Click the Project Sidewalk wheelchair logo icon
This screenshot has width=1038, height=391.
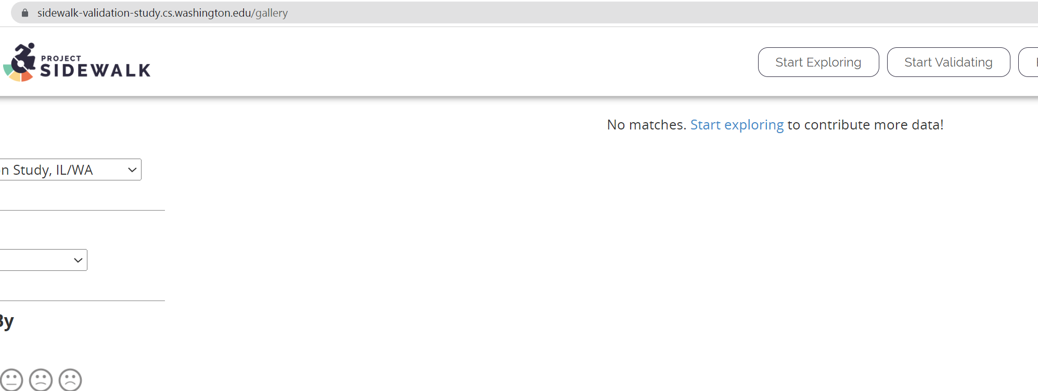click(x=20, y=62)
